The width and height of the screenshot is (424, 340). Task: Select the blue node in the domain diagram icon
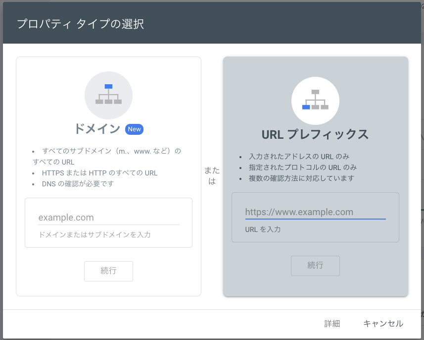coord(108,87)
